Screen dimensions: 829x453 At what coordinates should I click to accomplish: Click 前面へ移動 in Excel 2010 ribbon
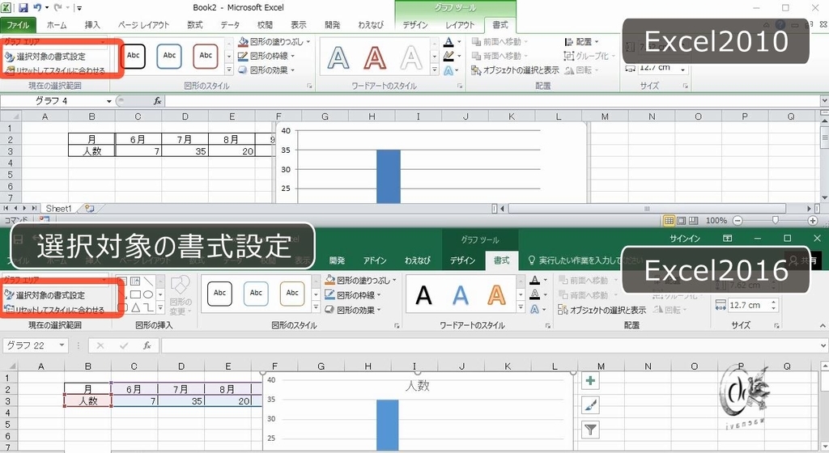[x=500, y=41]
